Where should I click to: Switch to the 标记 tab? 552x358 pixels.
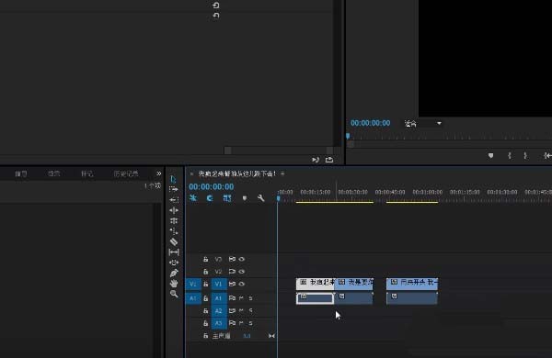[x=87, y=173]
